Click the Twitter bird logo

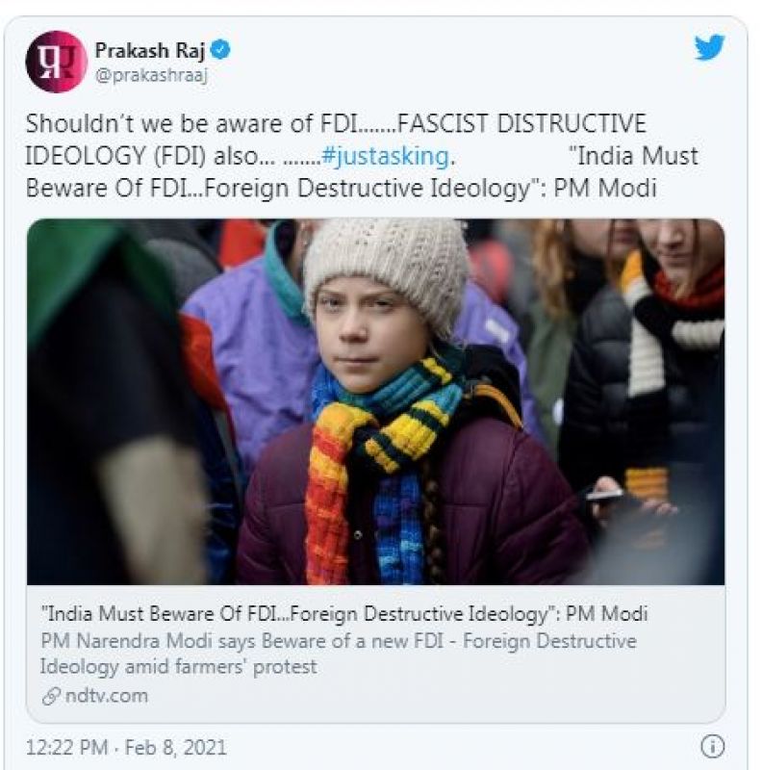[x=710, y=46]
